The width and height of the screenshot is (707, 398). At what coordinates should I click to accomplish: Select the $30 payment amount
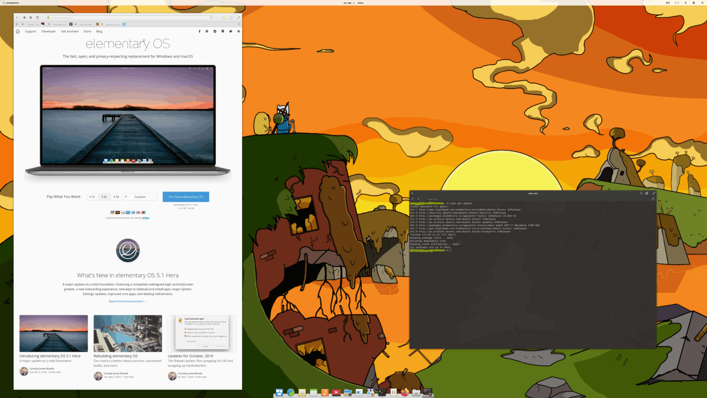point(117,197)
